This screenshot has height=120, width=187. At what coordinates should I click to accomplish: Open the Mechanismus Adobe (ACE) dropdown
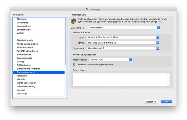110,60
